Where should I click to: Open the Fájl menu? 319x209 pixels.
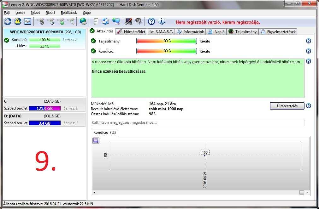pyautogui.click(x=7, y=13)
